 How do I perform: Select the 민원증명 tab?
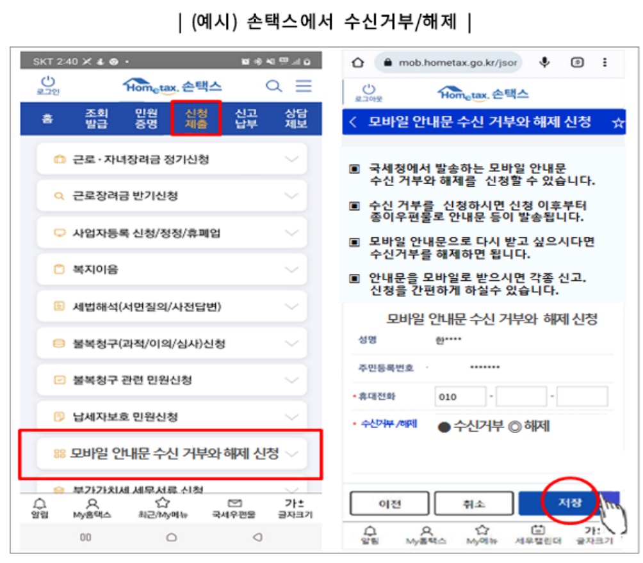pos(147,118)
